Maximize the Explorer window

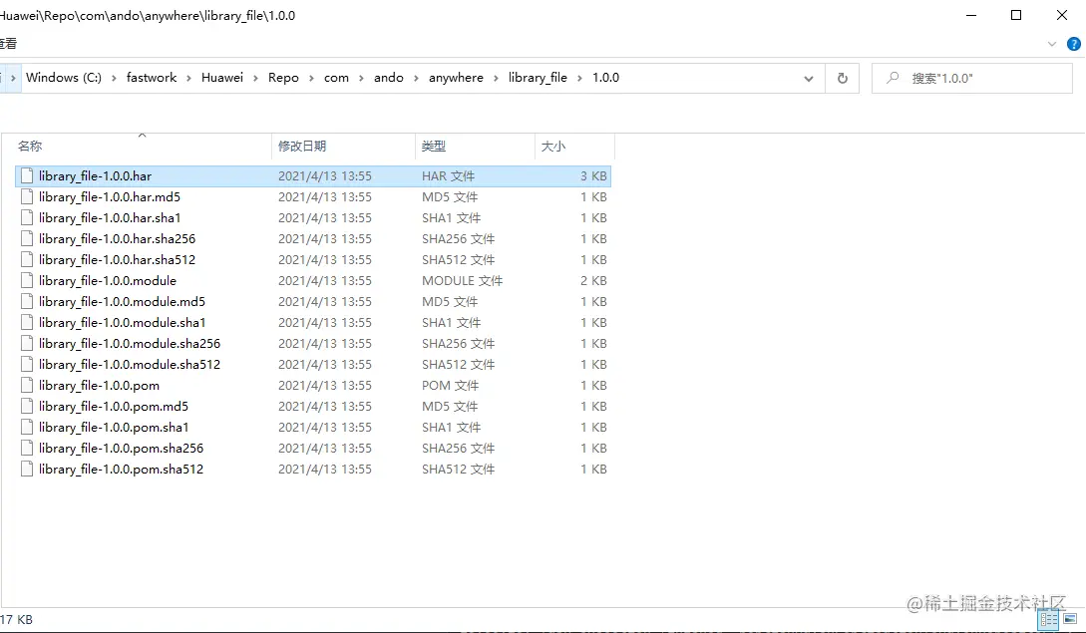click(1016, 15)
